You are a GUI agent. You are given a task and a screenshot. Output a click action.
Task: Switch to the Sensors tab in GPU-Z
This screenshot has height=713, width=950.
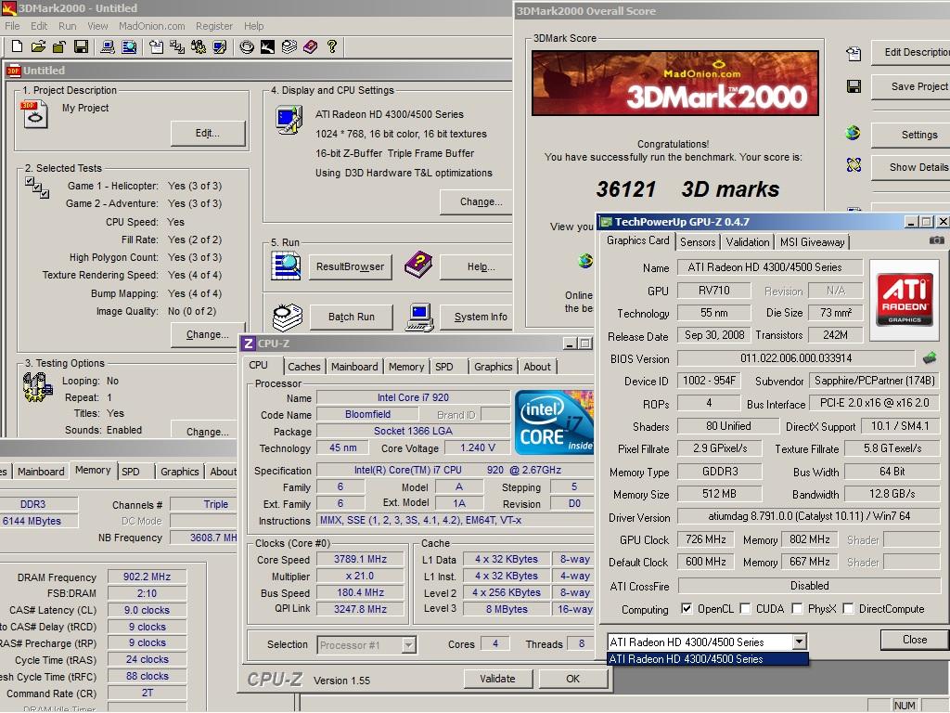(698, 242)
